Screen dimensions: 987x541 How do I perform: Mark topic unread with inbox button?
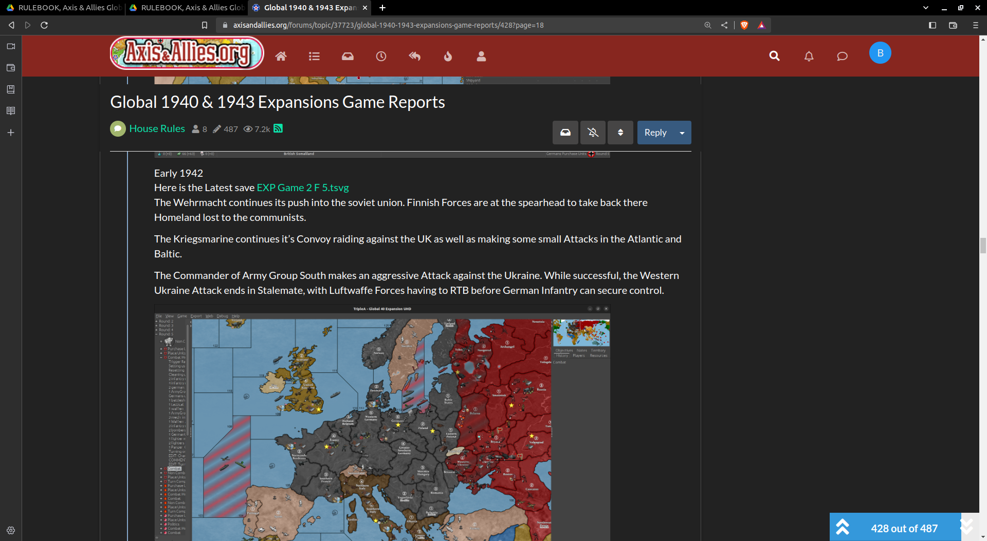(x=565, y=133)
